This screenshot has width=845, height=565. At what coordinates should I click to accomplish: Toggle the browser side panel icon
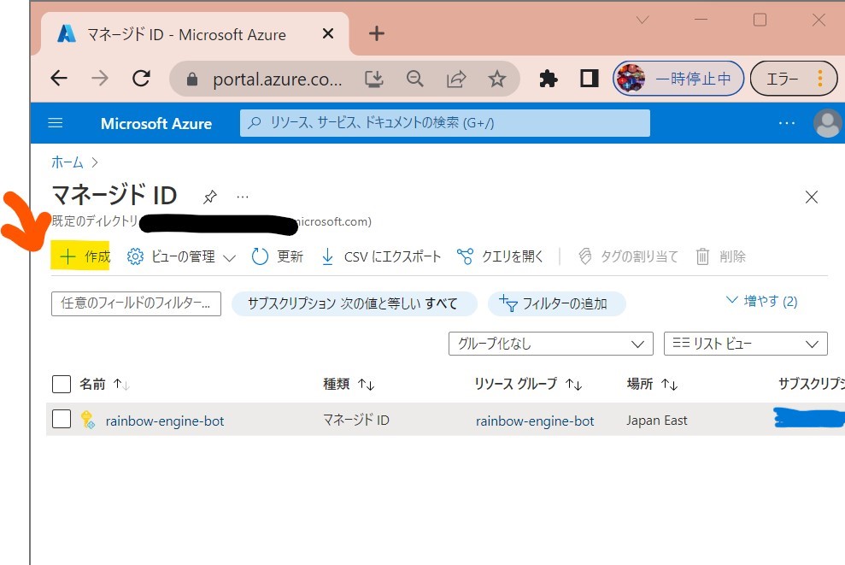(589, 79)
